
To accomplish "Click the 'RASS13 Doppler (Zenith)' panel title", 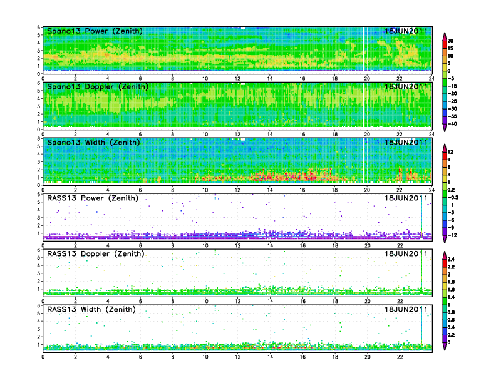I will click(96, 253).
